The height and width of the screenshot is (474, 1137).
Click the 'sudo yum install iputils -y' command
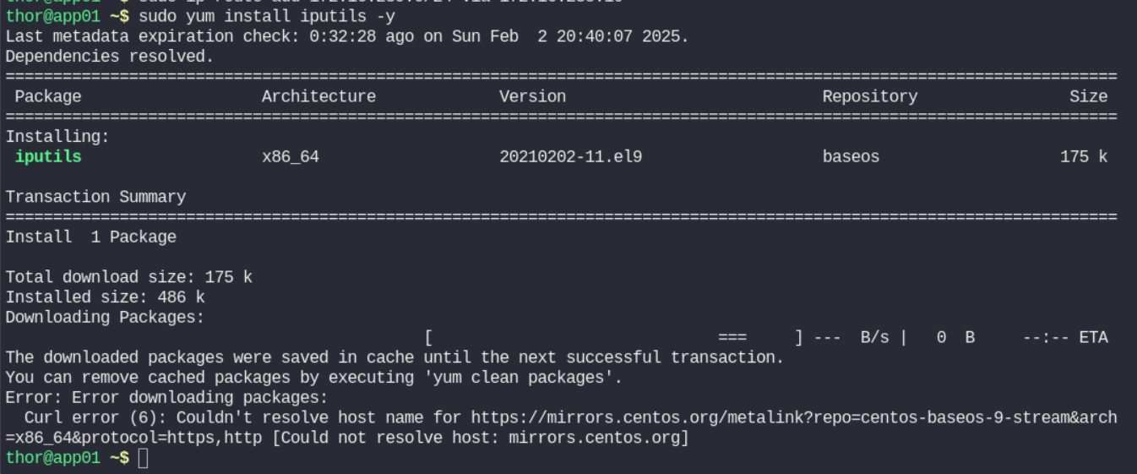pos(267,17)
